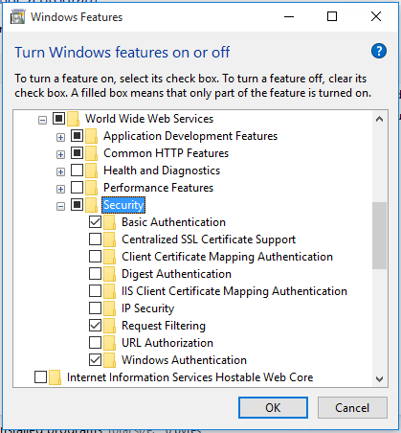Uncheck the Windows Authentication checkbox

(x=95, y=360)
